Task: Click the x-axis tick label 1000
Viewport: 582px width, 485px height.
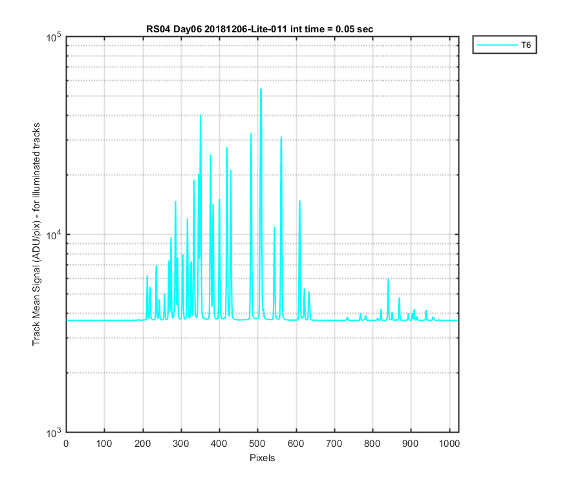Action: click(449, 444)
